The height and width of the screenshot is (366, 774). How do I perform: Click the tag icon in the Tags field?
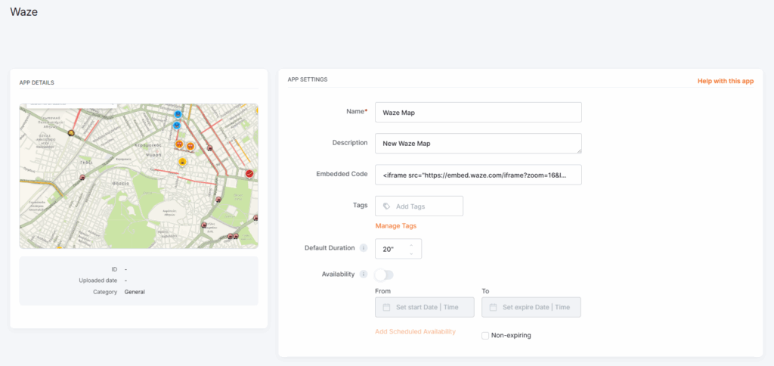387,206
